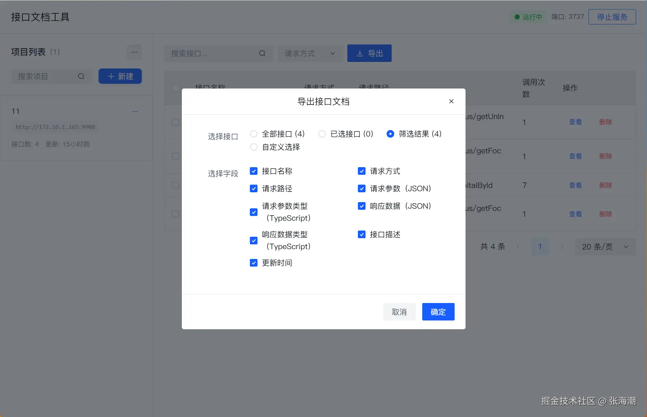Delete the us/getUnIn interface row via 删除

pyautogui.click(x=606, y=122)
